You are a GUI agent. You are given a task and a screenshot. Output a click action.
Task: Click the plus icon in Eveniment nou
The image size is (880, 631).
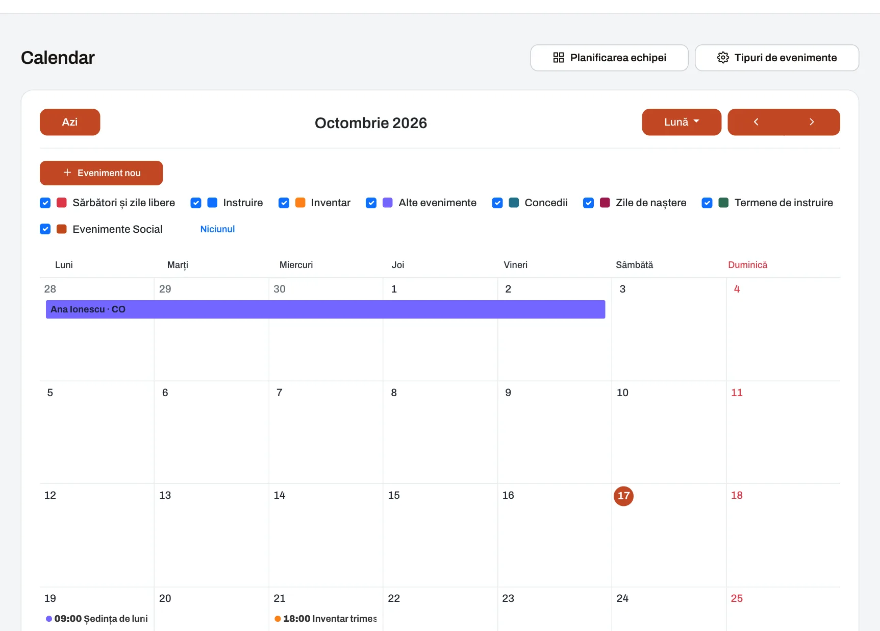pos(67,173)
